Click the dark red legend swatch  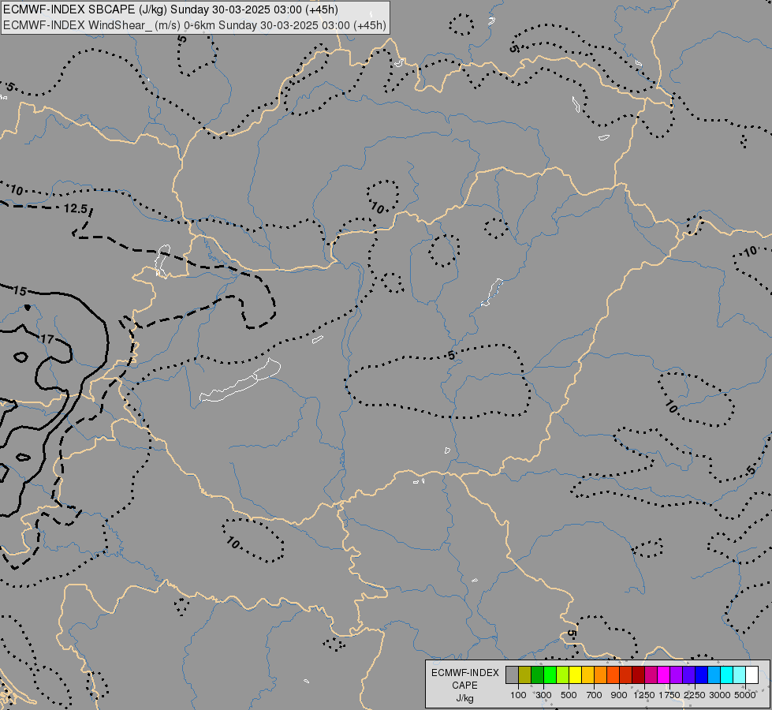(x=638, y=675)
